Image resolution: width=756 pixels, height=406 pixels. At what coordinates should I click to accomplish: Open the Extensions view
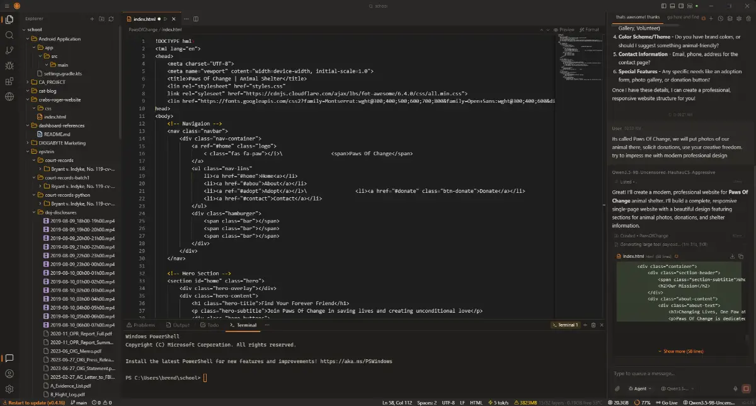pos(9,81)
